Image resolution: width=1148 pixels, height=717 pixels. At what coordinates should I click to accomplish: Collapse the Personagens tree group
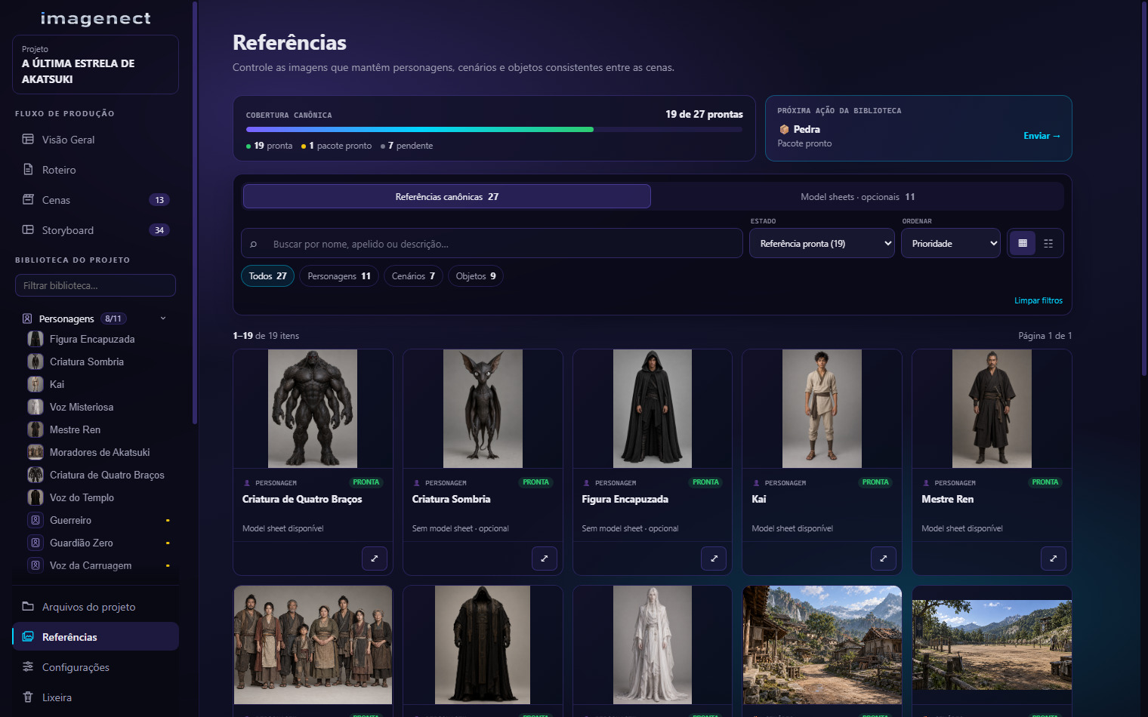click(x=163, y=318)
